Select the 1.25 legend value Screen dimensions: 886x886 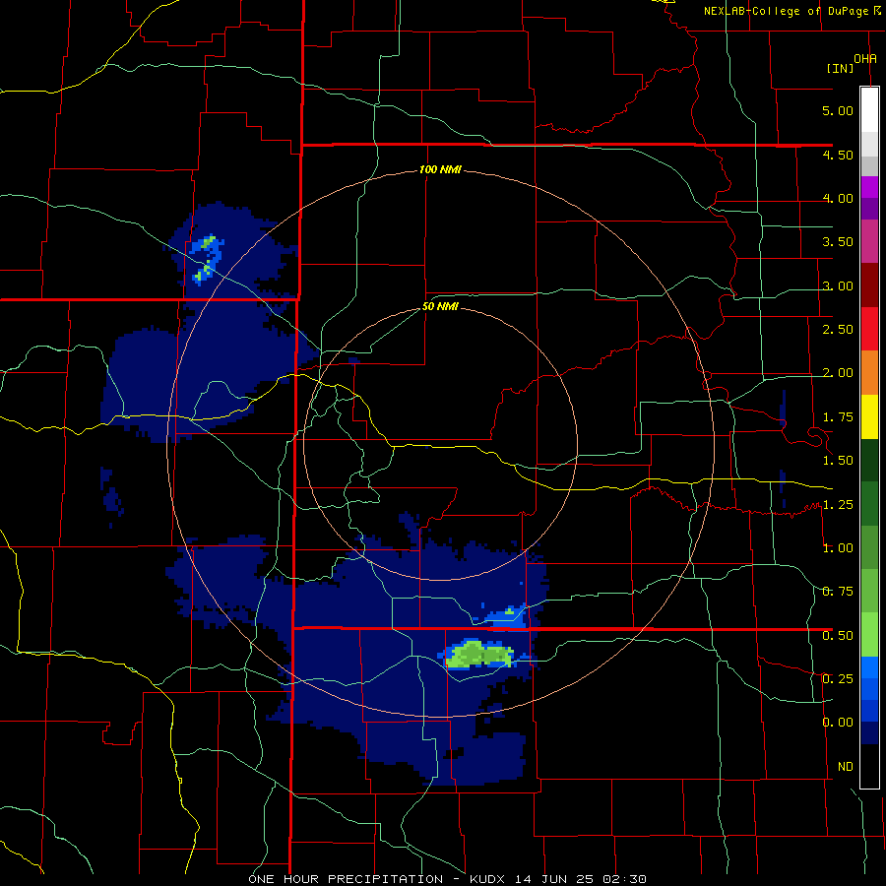click(x=838, y=505)
